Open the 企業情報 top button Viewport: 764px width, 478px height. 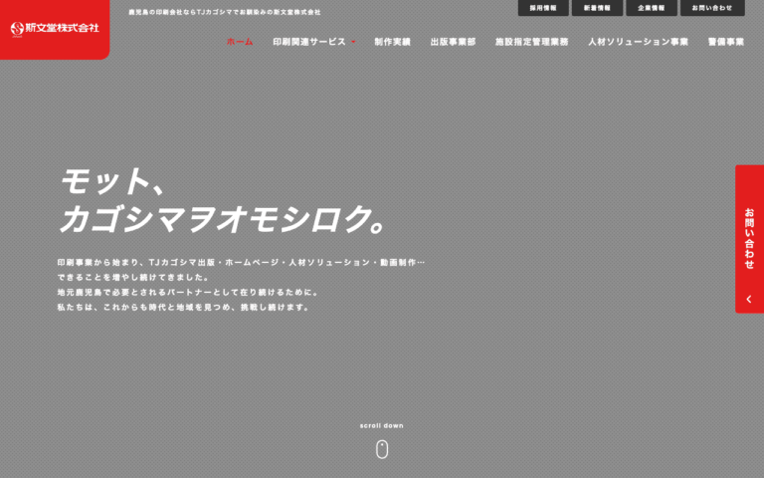click(x=652, y=8)
